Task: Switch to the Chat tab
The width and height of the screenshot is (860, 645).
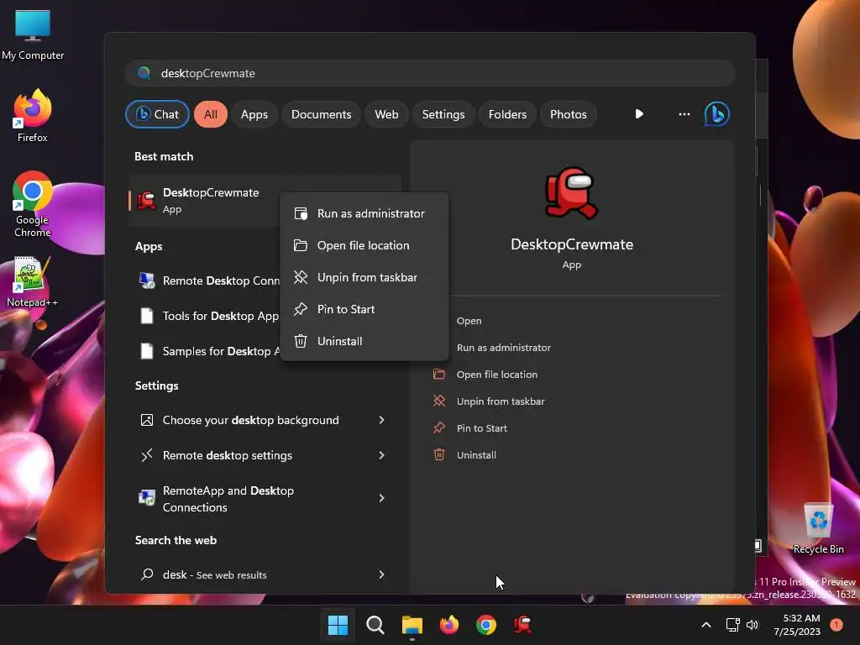Action: pos(157,114)
